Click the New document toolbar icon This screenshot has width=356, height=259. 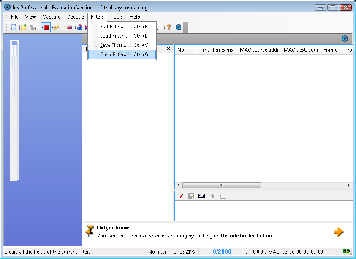point(14,27)
